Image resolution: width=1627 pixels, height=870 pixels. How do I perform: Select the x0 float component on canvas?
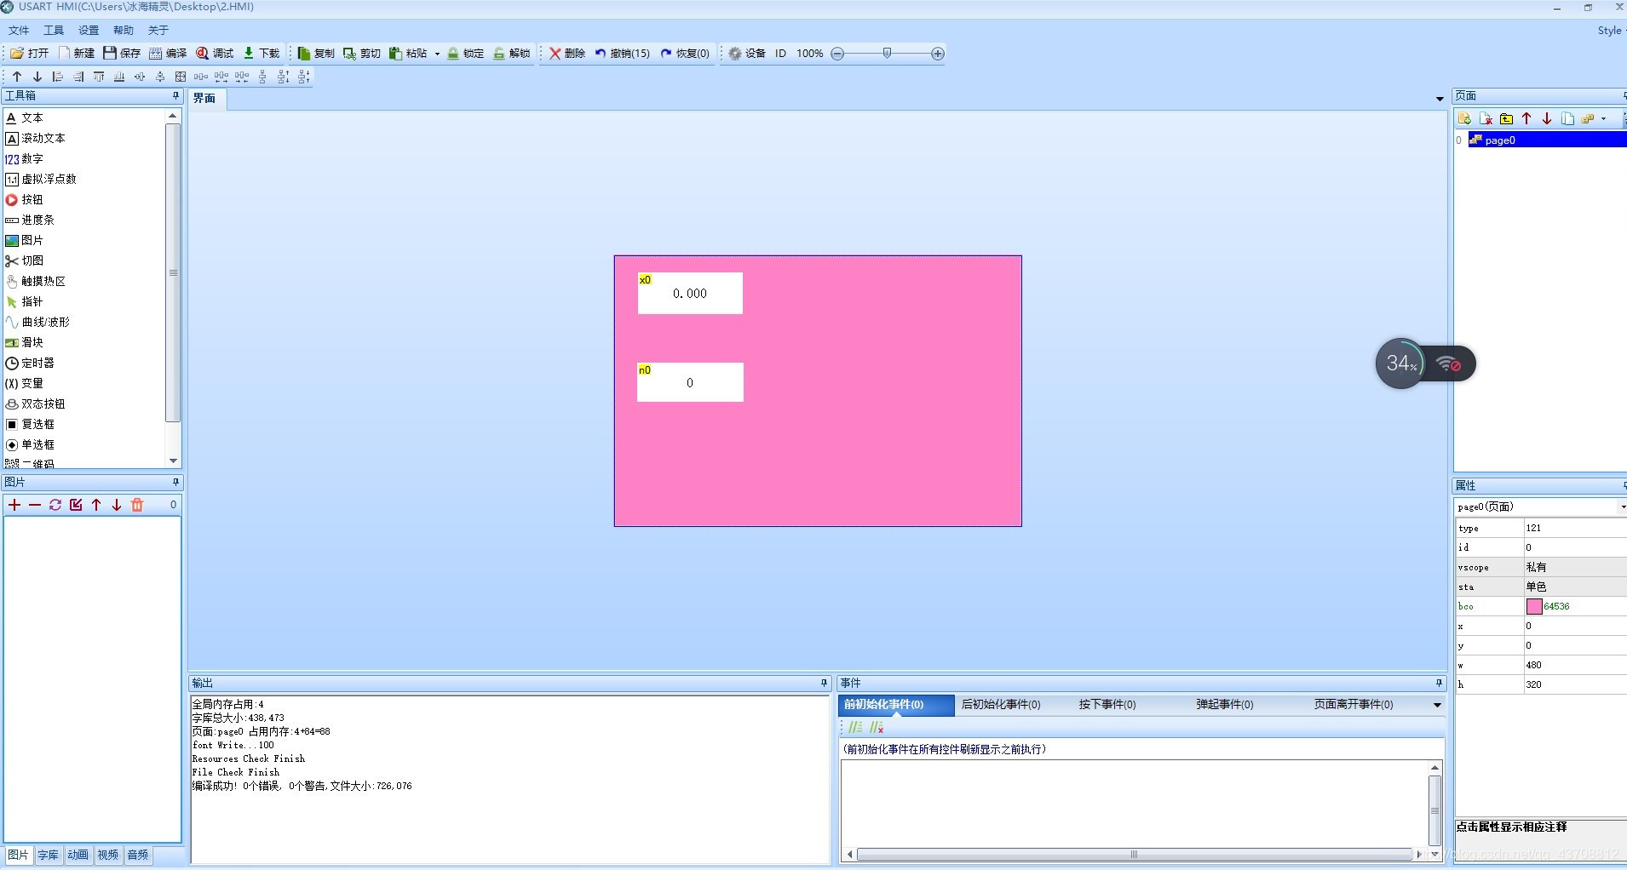(x=690, y=293)
